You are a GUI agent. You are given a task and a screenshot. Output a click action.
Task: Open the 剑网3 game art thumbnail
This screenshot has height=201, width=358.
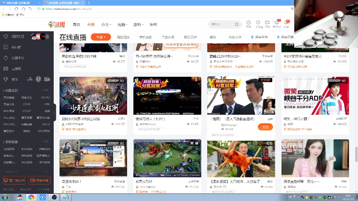tap(94, 96)
